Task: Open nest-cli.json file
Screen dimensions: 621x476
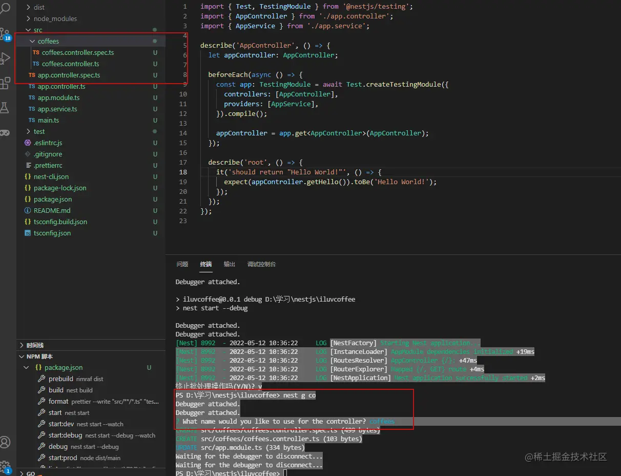Action: [x=51, y=176]
